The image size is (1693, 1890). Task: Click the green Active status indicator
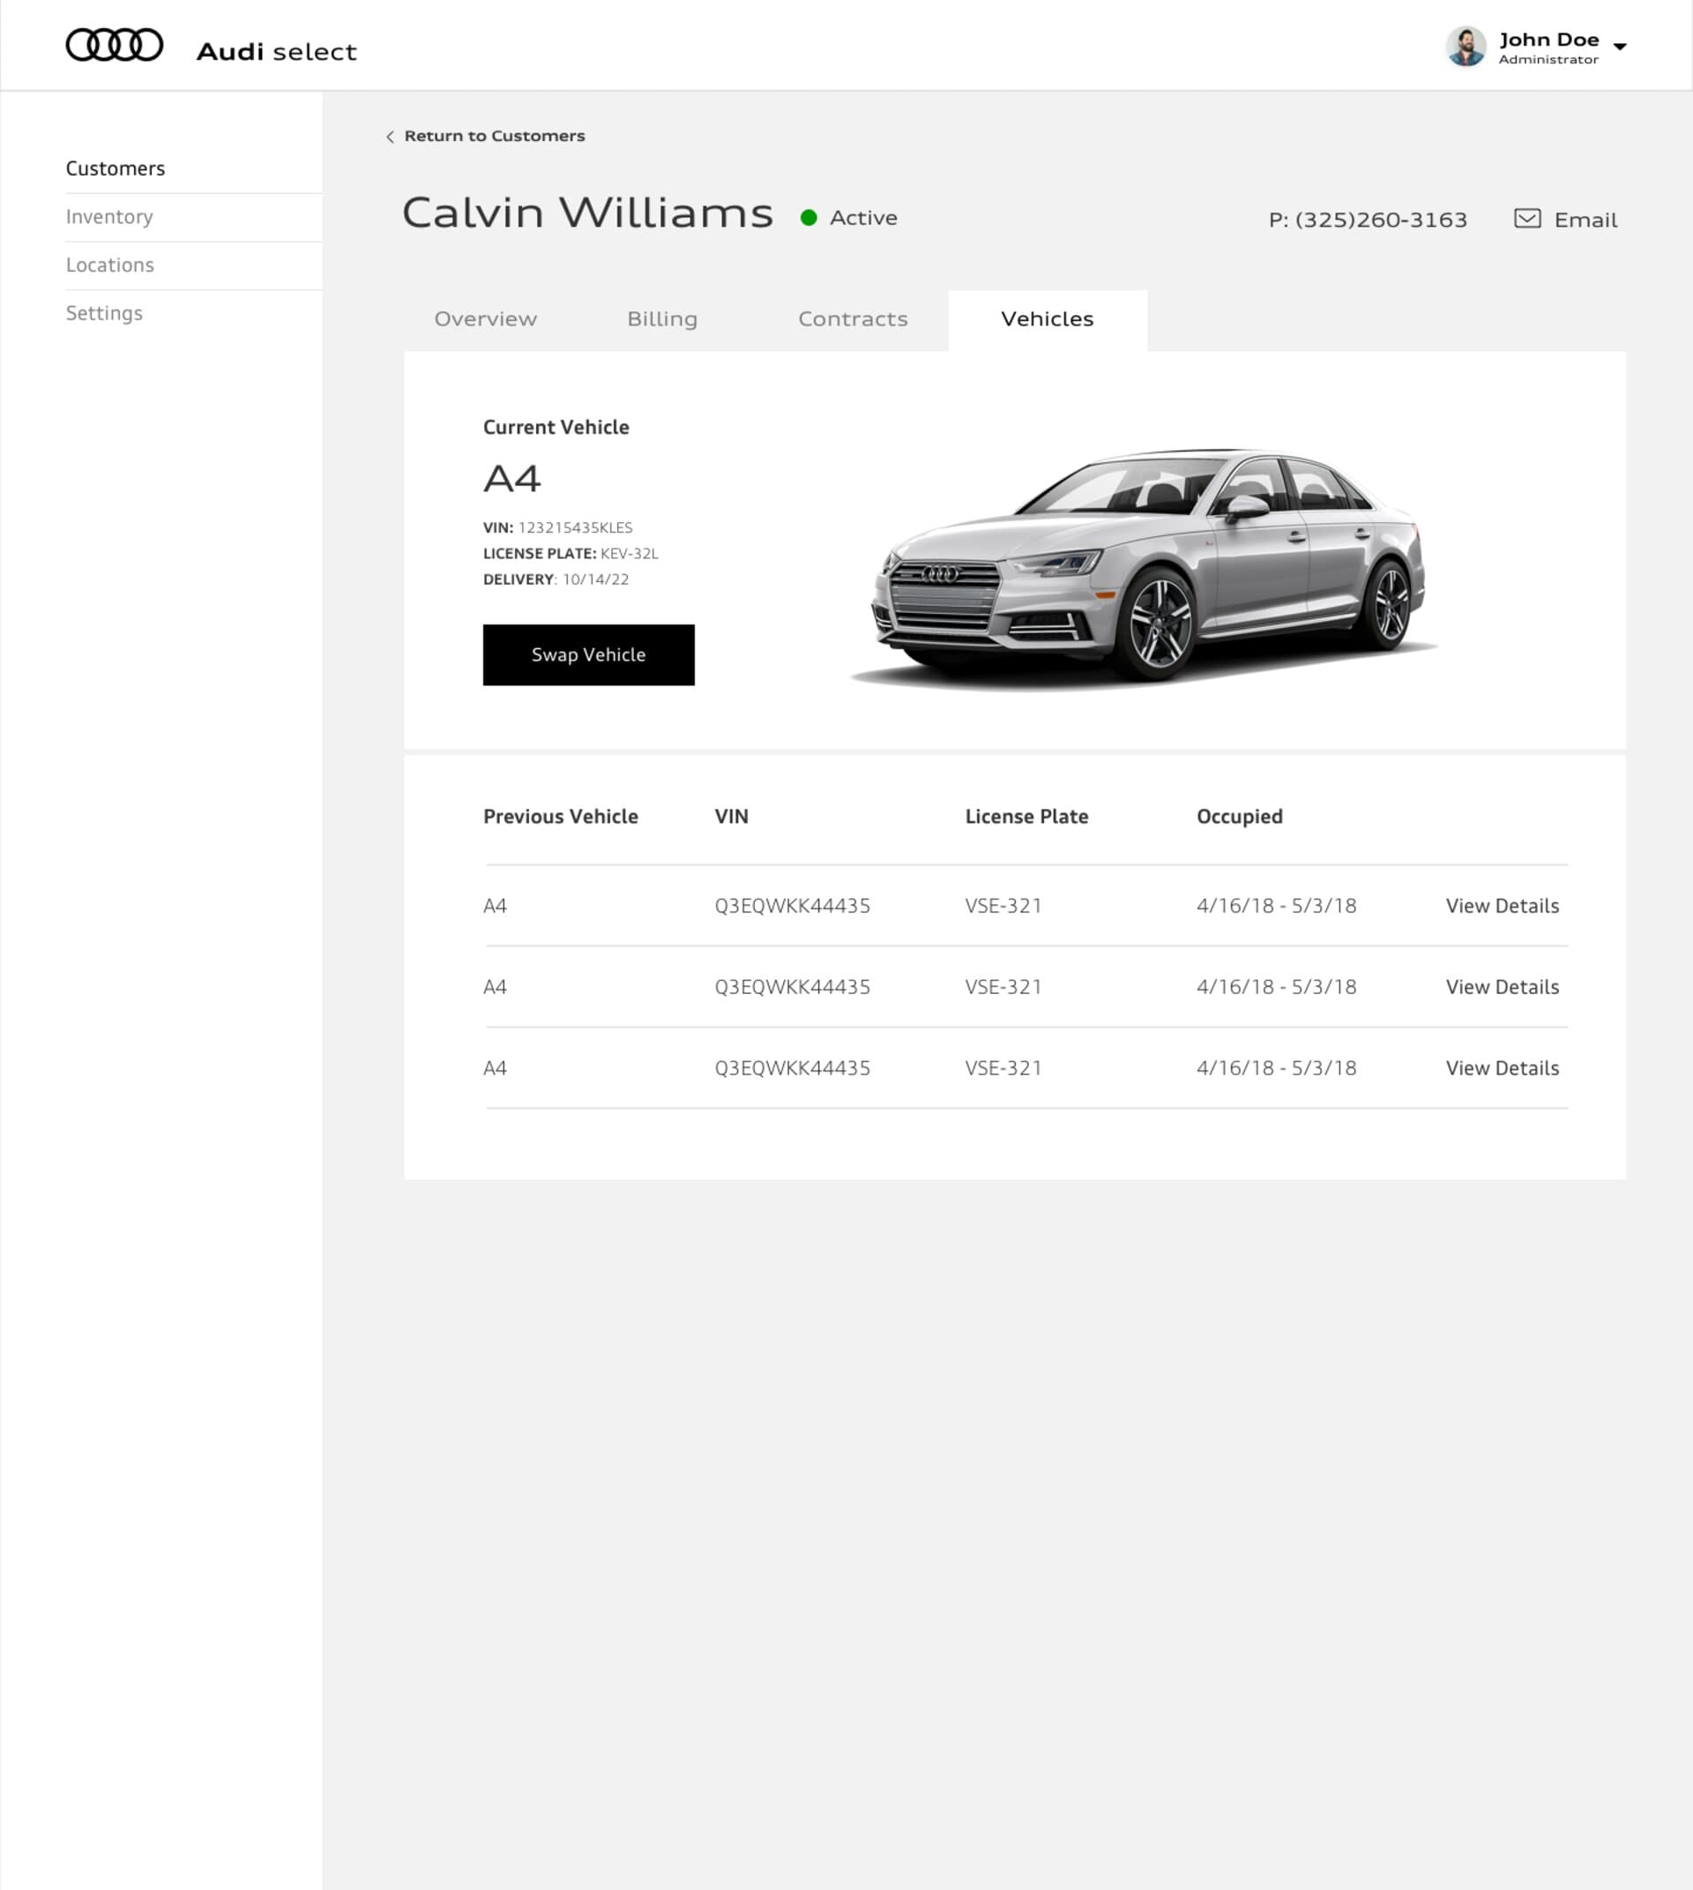[x=809, y=217]
